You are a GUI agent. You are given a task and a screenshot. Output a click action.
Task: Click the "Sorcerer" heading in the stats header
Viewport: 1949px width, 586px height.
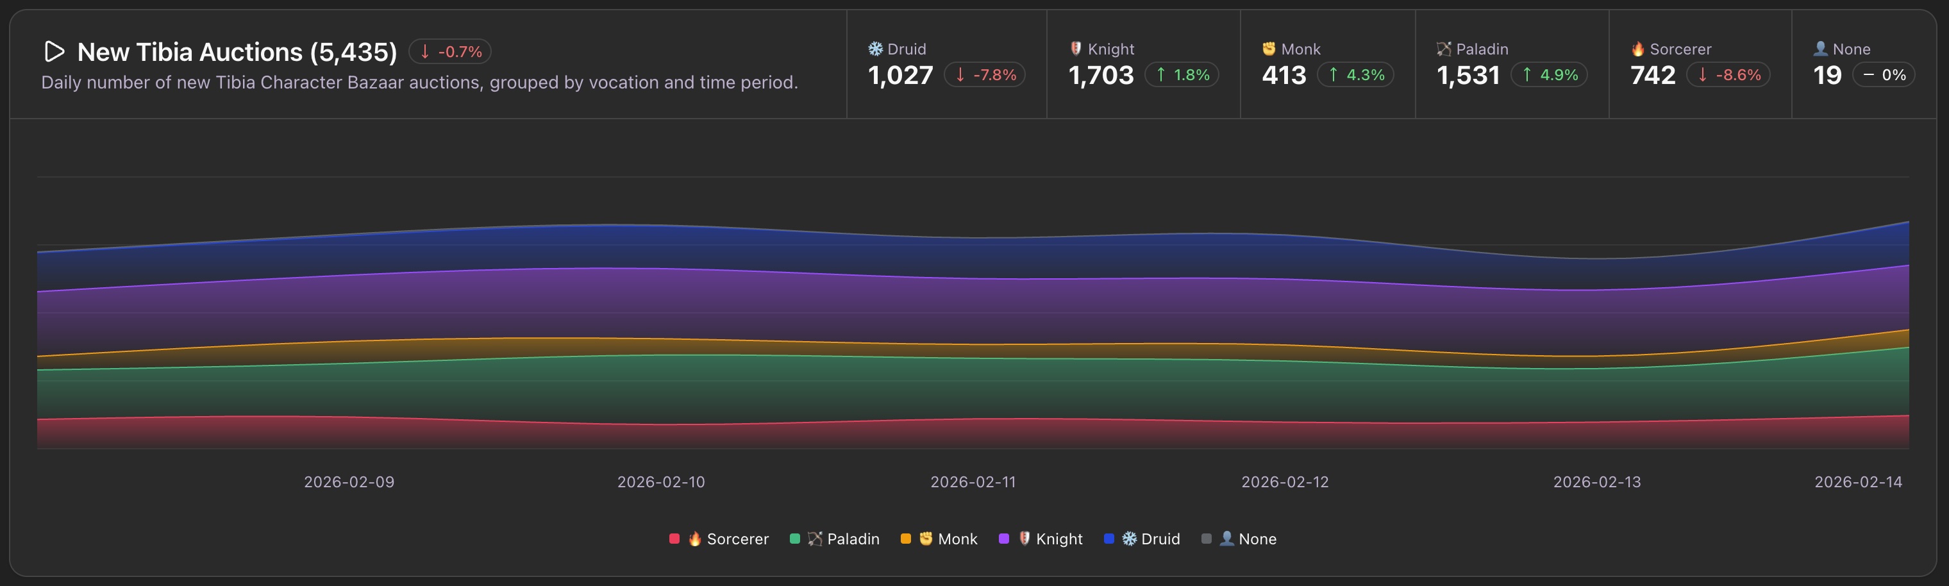coord(1680,49)
